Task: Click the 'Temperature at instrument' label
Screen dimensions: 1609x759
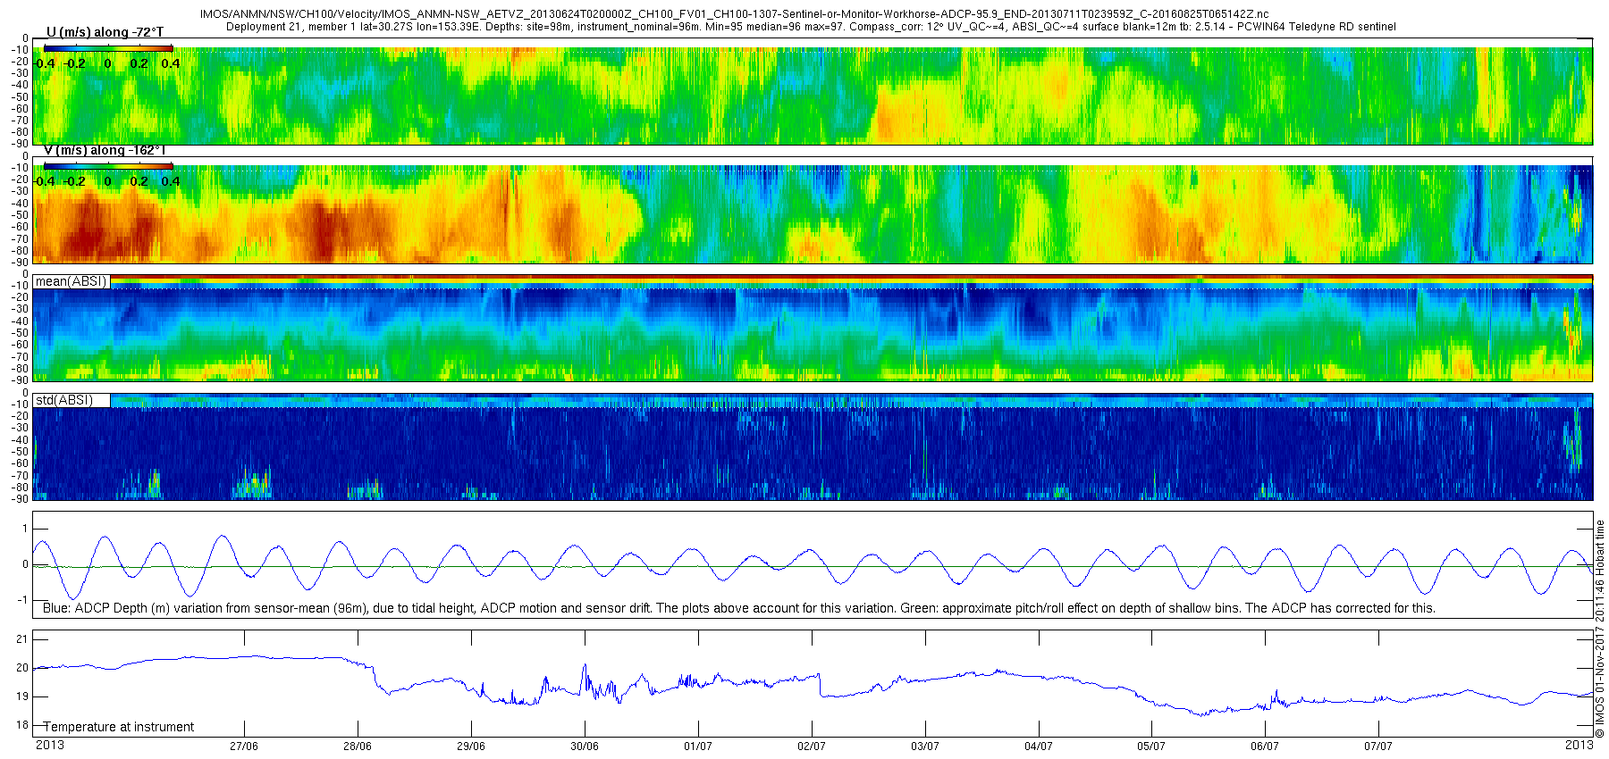Action: pos(119,727)
